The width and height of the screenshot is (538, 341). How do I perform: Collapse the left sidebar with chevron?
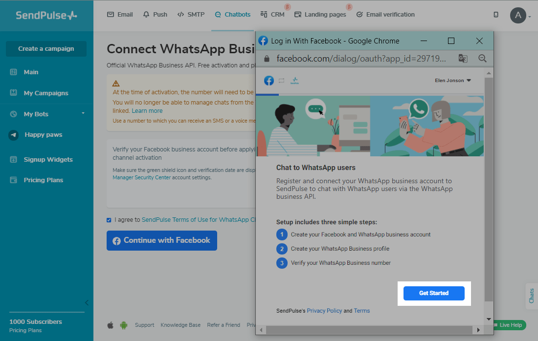click(x=87, y=302)
